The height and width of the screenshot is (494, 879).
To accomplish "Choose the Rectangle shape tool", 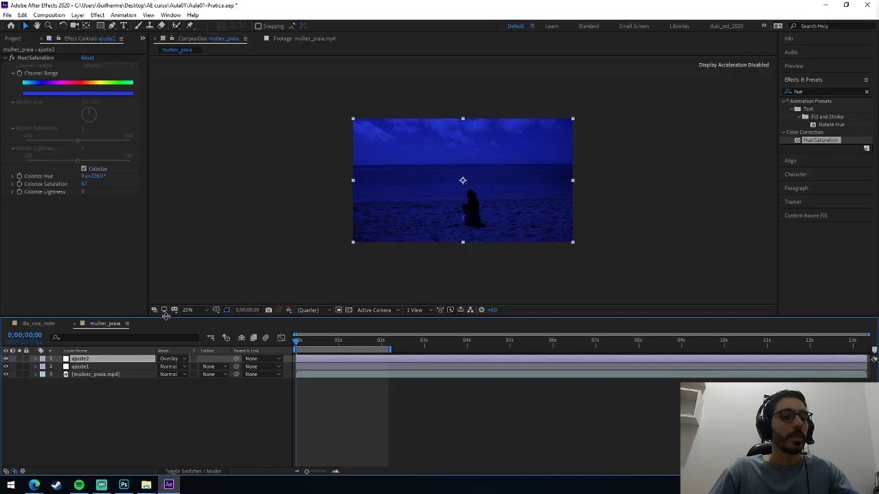I will click(x=100, y=25).
